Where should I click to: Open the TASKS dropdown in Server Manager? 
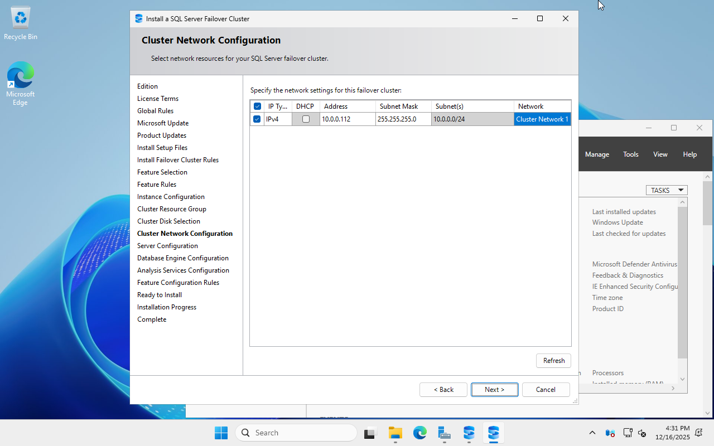tap(667, 190)
